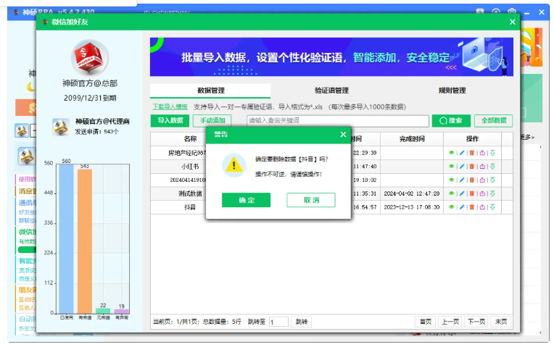The width and height of the screenshot is (554, 347).
Task: Open the 神硕官方@总部 red cube avatar
Action: (90, 57)
